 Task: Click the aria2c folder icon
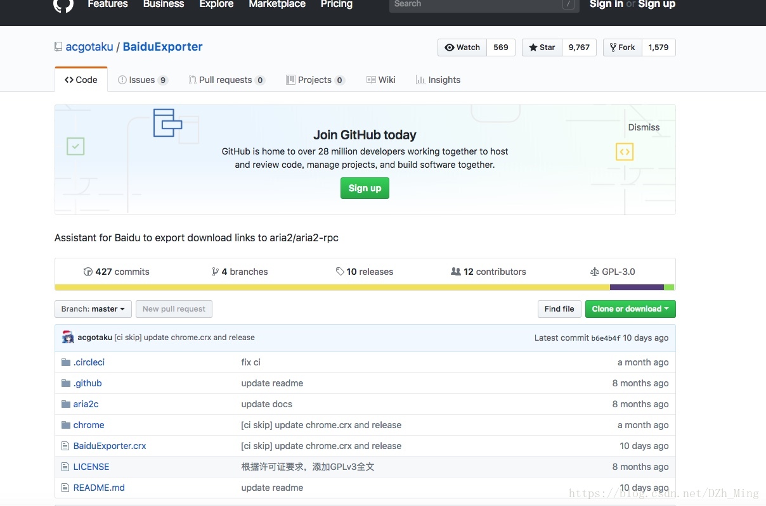(66, 404)
